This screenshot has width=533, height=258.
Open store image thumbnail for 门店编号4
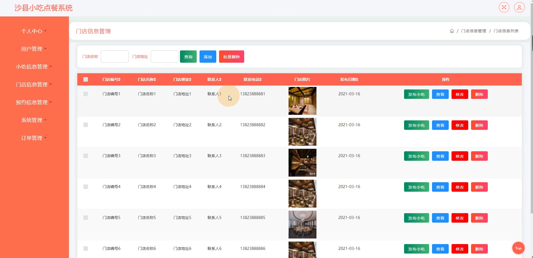pos(302,194)
